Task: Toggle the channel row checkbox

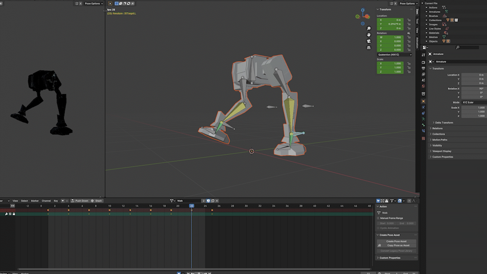Action: (10, 214)
